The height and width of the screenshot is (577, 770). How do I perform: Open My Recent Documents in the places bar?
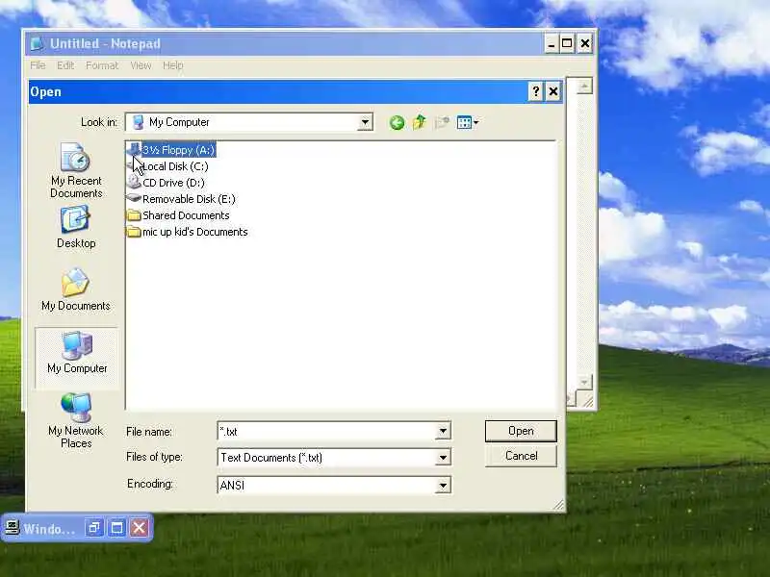point(76,170)
